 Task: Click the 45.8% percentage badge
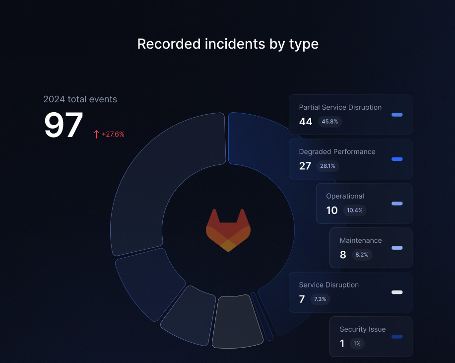[330, 121]
